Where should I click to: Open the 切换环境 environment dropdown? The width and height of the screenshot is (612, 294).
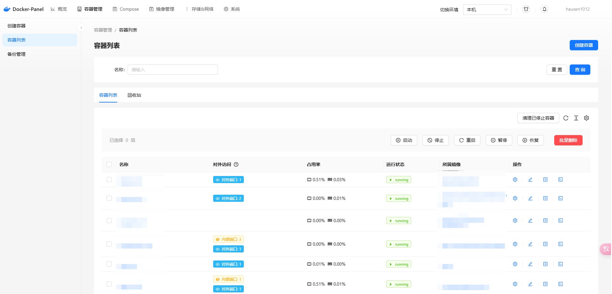487,9
